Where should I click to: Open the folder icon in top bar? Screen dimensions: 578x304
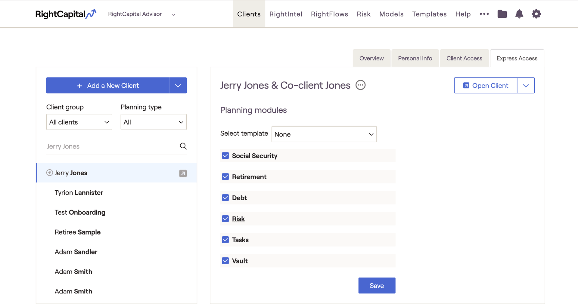pyautogui.click(x=502, y=14)
